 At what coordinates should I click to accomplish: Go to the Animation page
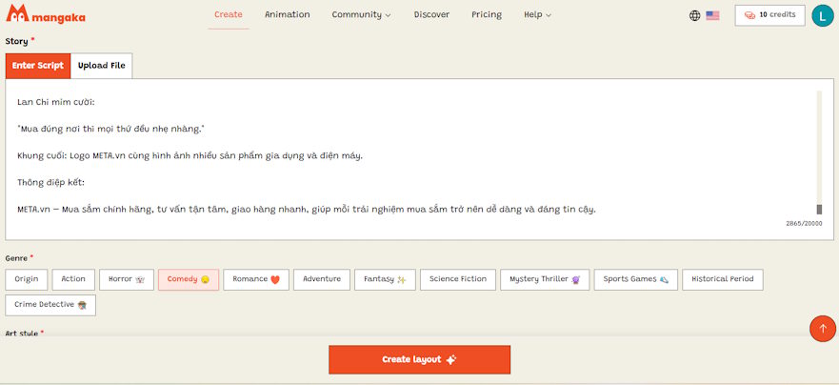[288, 15]
